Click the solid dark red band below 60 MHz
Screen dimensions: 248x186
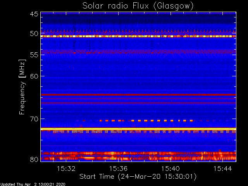[138, 95]
